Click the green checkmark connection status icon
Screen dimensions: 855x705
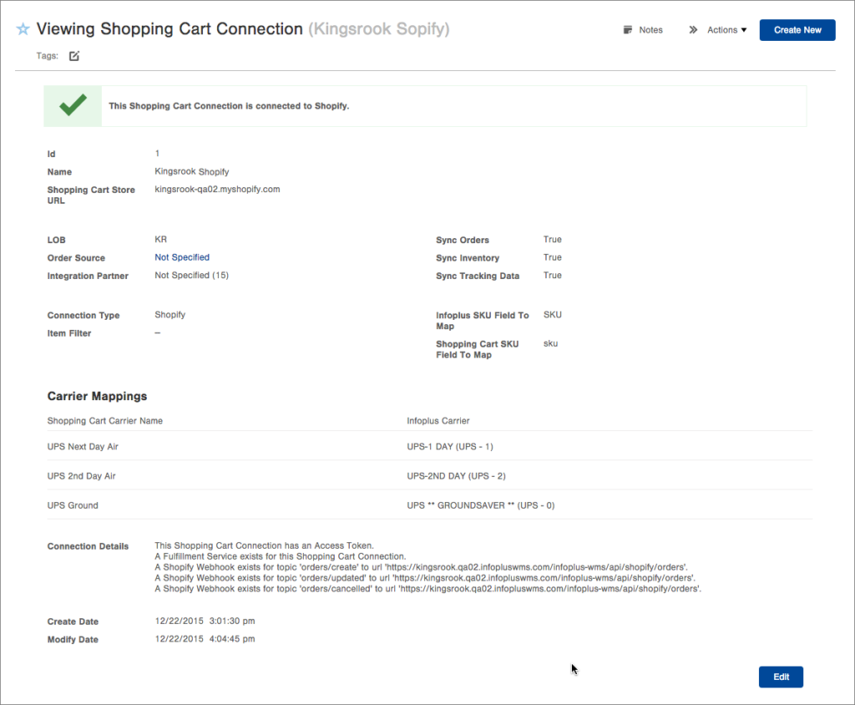coord(73,105)
